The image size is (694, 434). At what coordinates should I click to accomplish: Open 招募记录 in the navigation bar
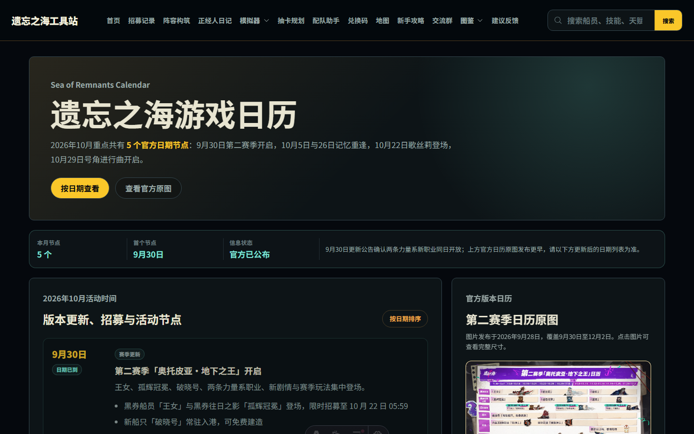(x=142, y=21)
